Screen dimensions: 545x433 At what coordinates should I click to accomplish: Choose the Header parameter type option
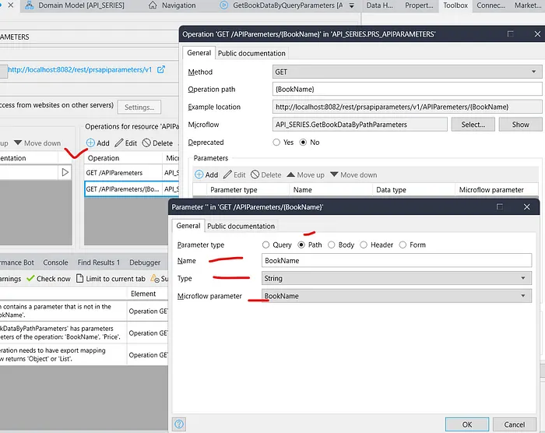click(x=365, y=245)
